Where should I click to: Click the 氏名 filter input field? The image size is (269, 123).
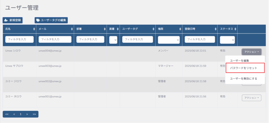(20, 39)
